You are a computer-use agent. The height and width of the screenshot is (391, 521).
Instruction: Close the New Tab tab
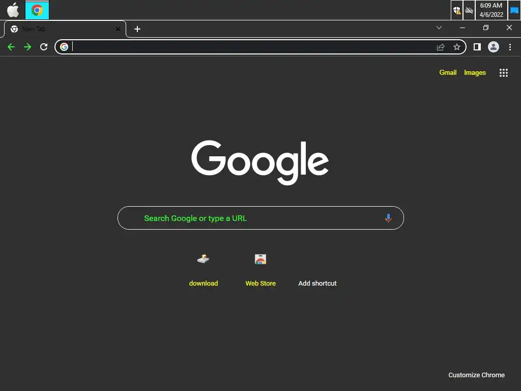[118, 29]
